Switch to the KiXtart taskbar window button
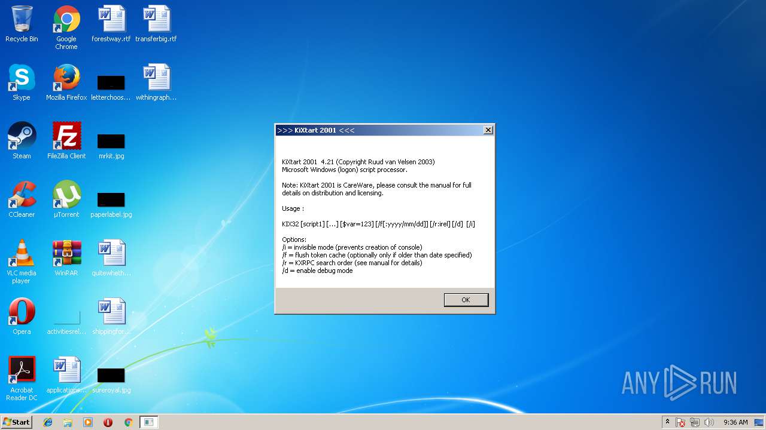The image size is (766, 430). [148, 422]
